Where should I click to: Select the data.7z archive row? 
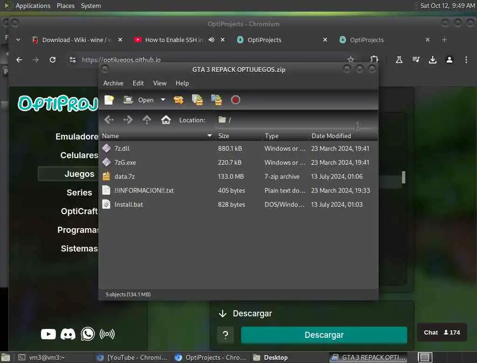coord(238,176)
